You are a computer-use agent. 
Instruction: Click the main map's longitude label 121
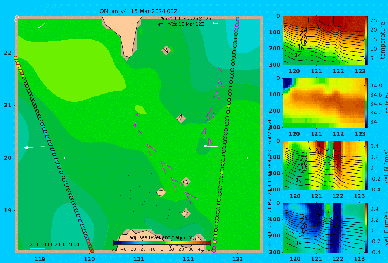coord(139,259)
